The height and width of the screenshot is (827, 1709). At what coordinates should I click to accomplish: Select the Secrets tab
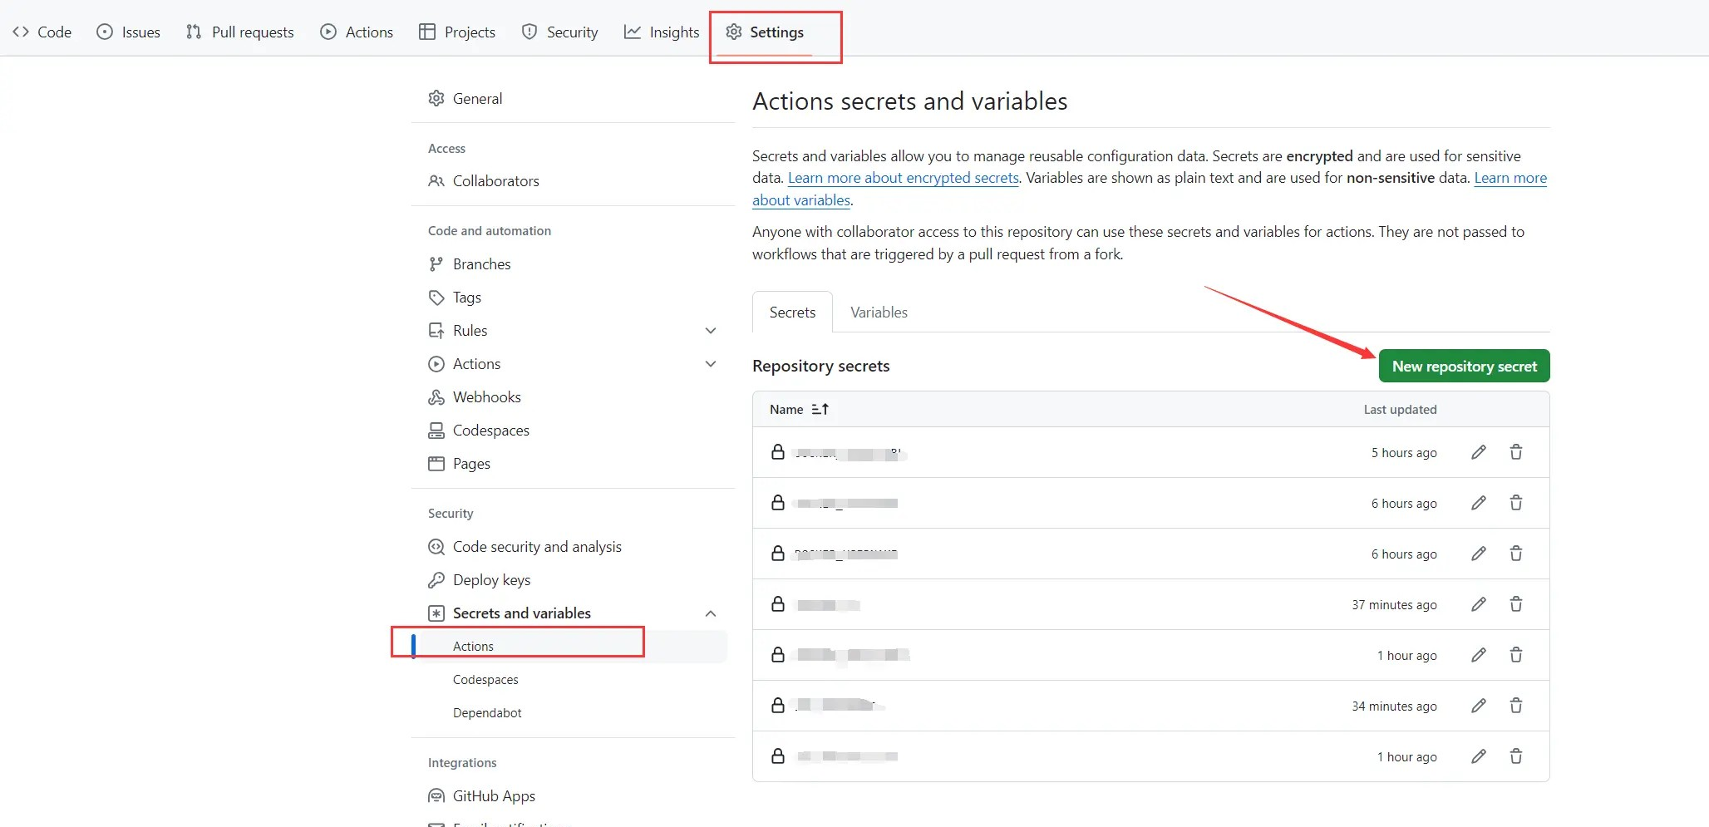[x=792, y=312]
